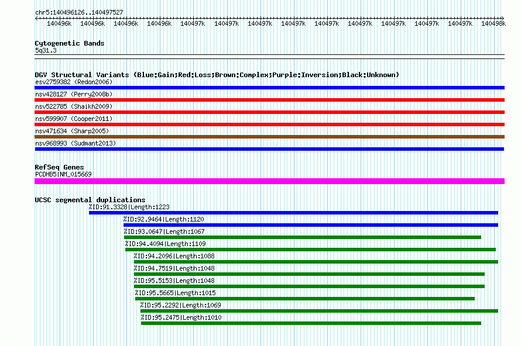Click the red bar under nsv428127
The image size is (521, 346).
(269, 100)
